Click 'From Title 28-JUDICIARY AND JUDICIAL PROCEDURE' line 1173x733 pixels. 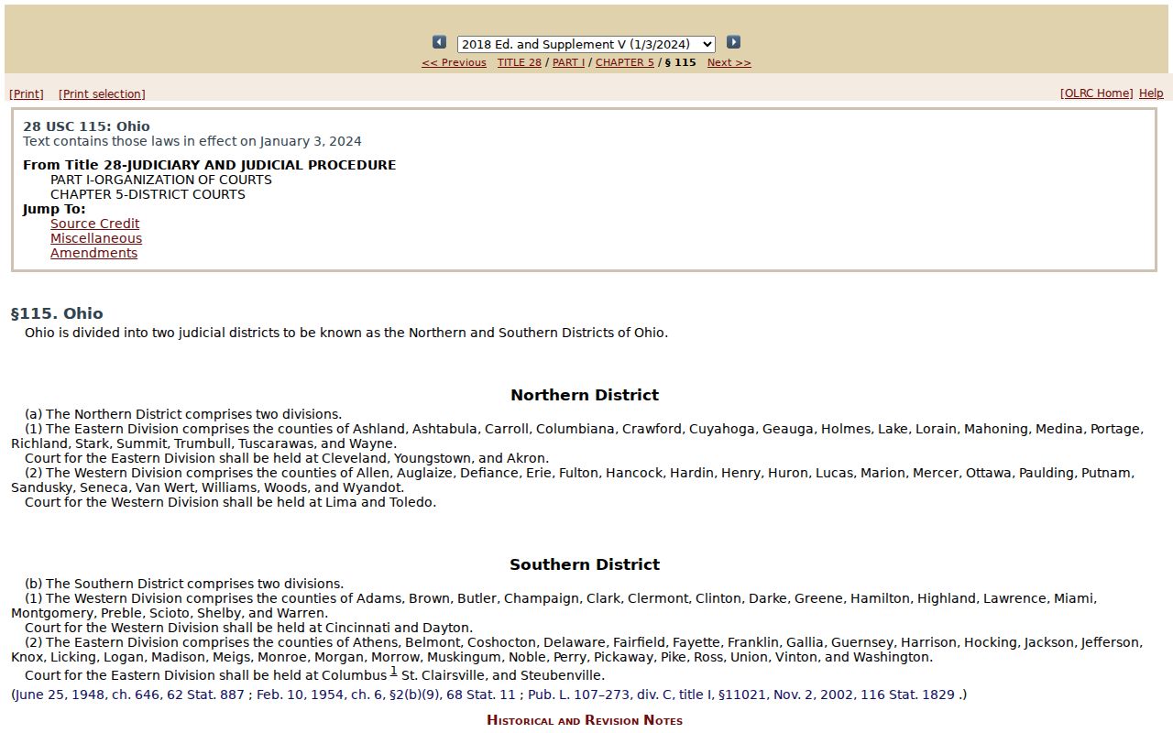[x=210, y=165]
